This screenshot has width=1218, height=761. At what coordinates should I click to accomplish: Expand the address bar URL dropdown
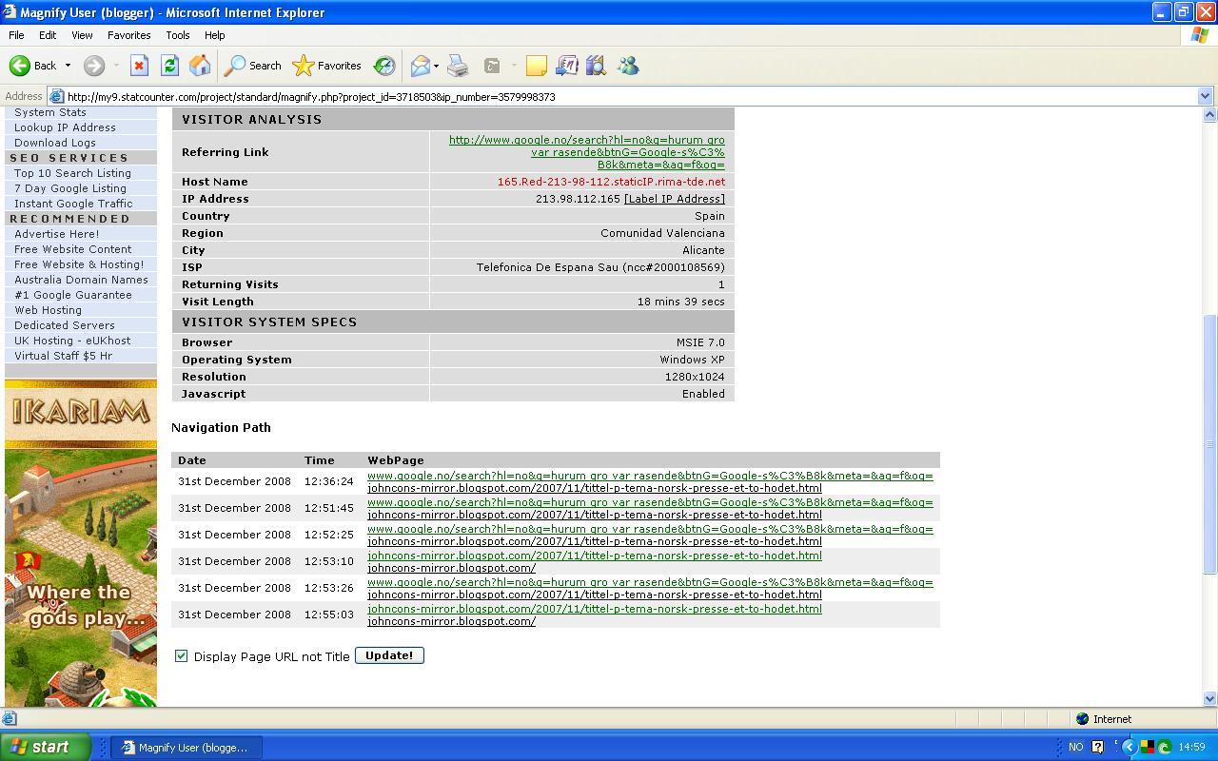point(1205,96)
